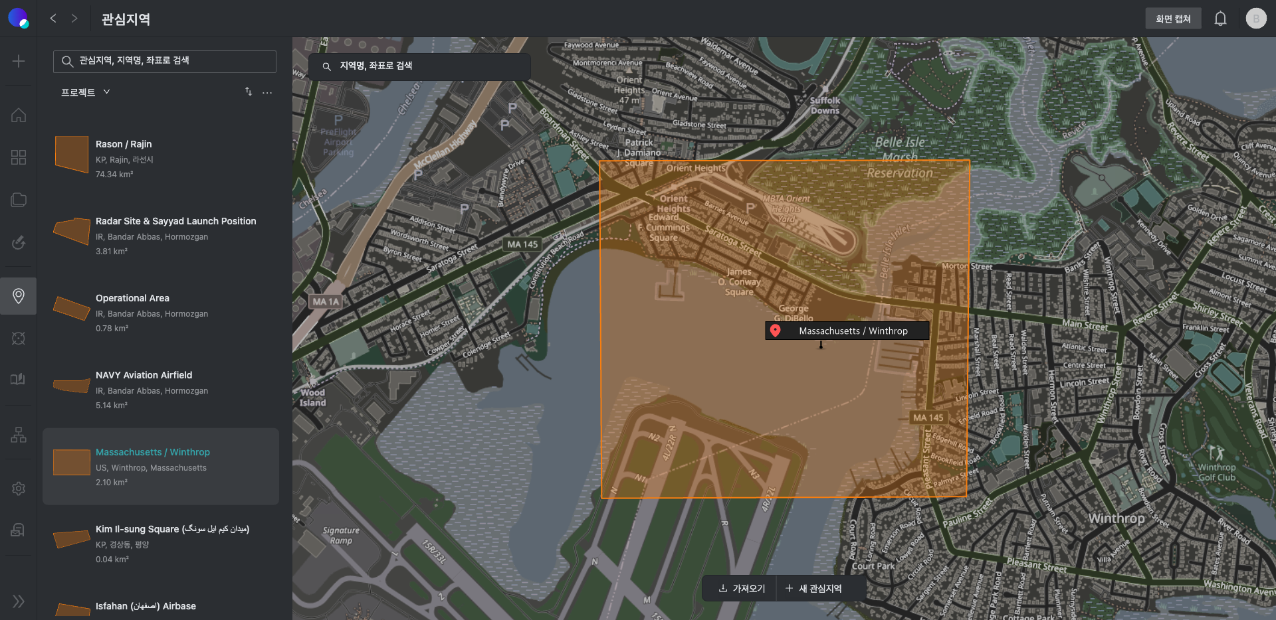
Task: Open the home icon in the sidebar
Action: [19, 115]
